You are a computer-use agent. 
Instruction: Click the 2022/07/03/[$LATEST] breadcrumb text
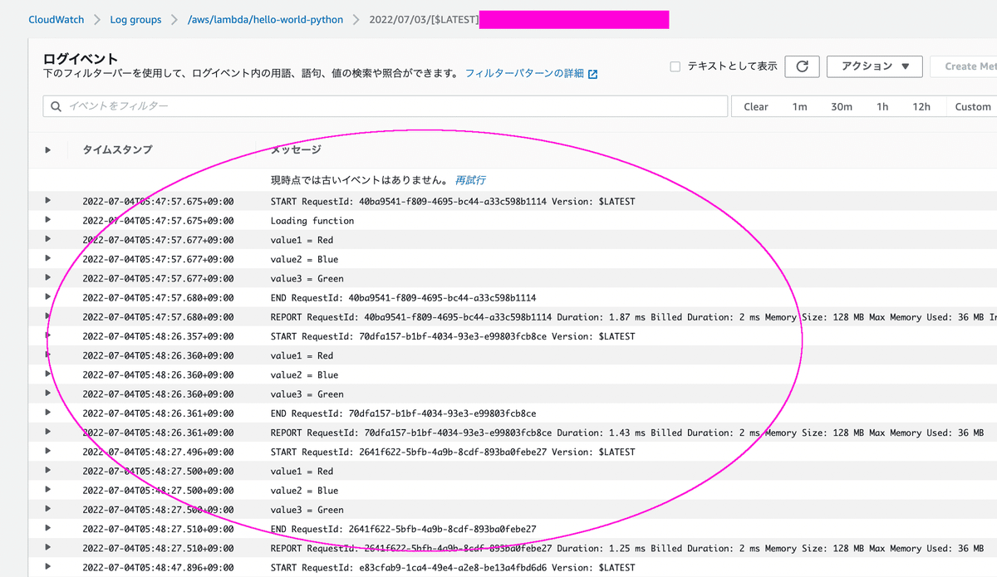coord(424,20)
